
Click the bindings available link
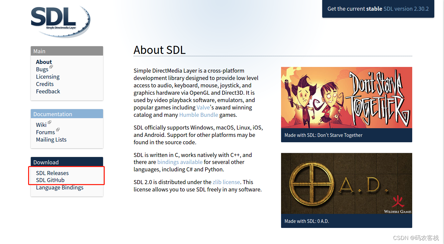tap(180, 162)
